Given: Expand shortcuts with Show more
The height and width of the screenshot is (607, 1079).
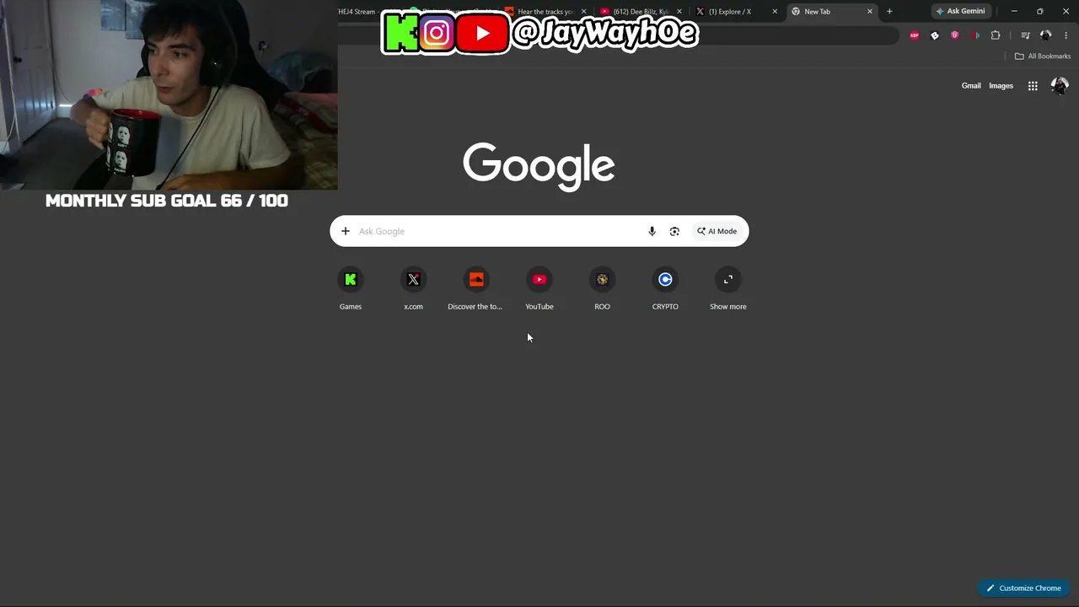Looking at the screenshot, I should tap(728, 288).
